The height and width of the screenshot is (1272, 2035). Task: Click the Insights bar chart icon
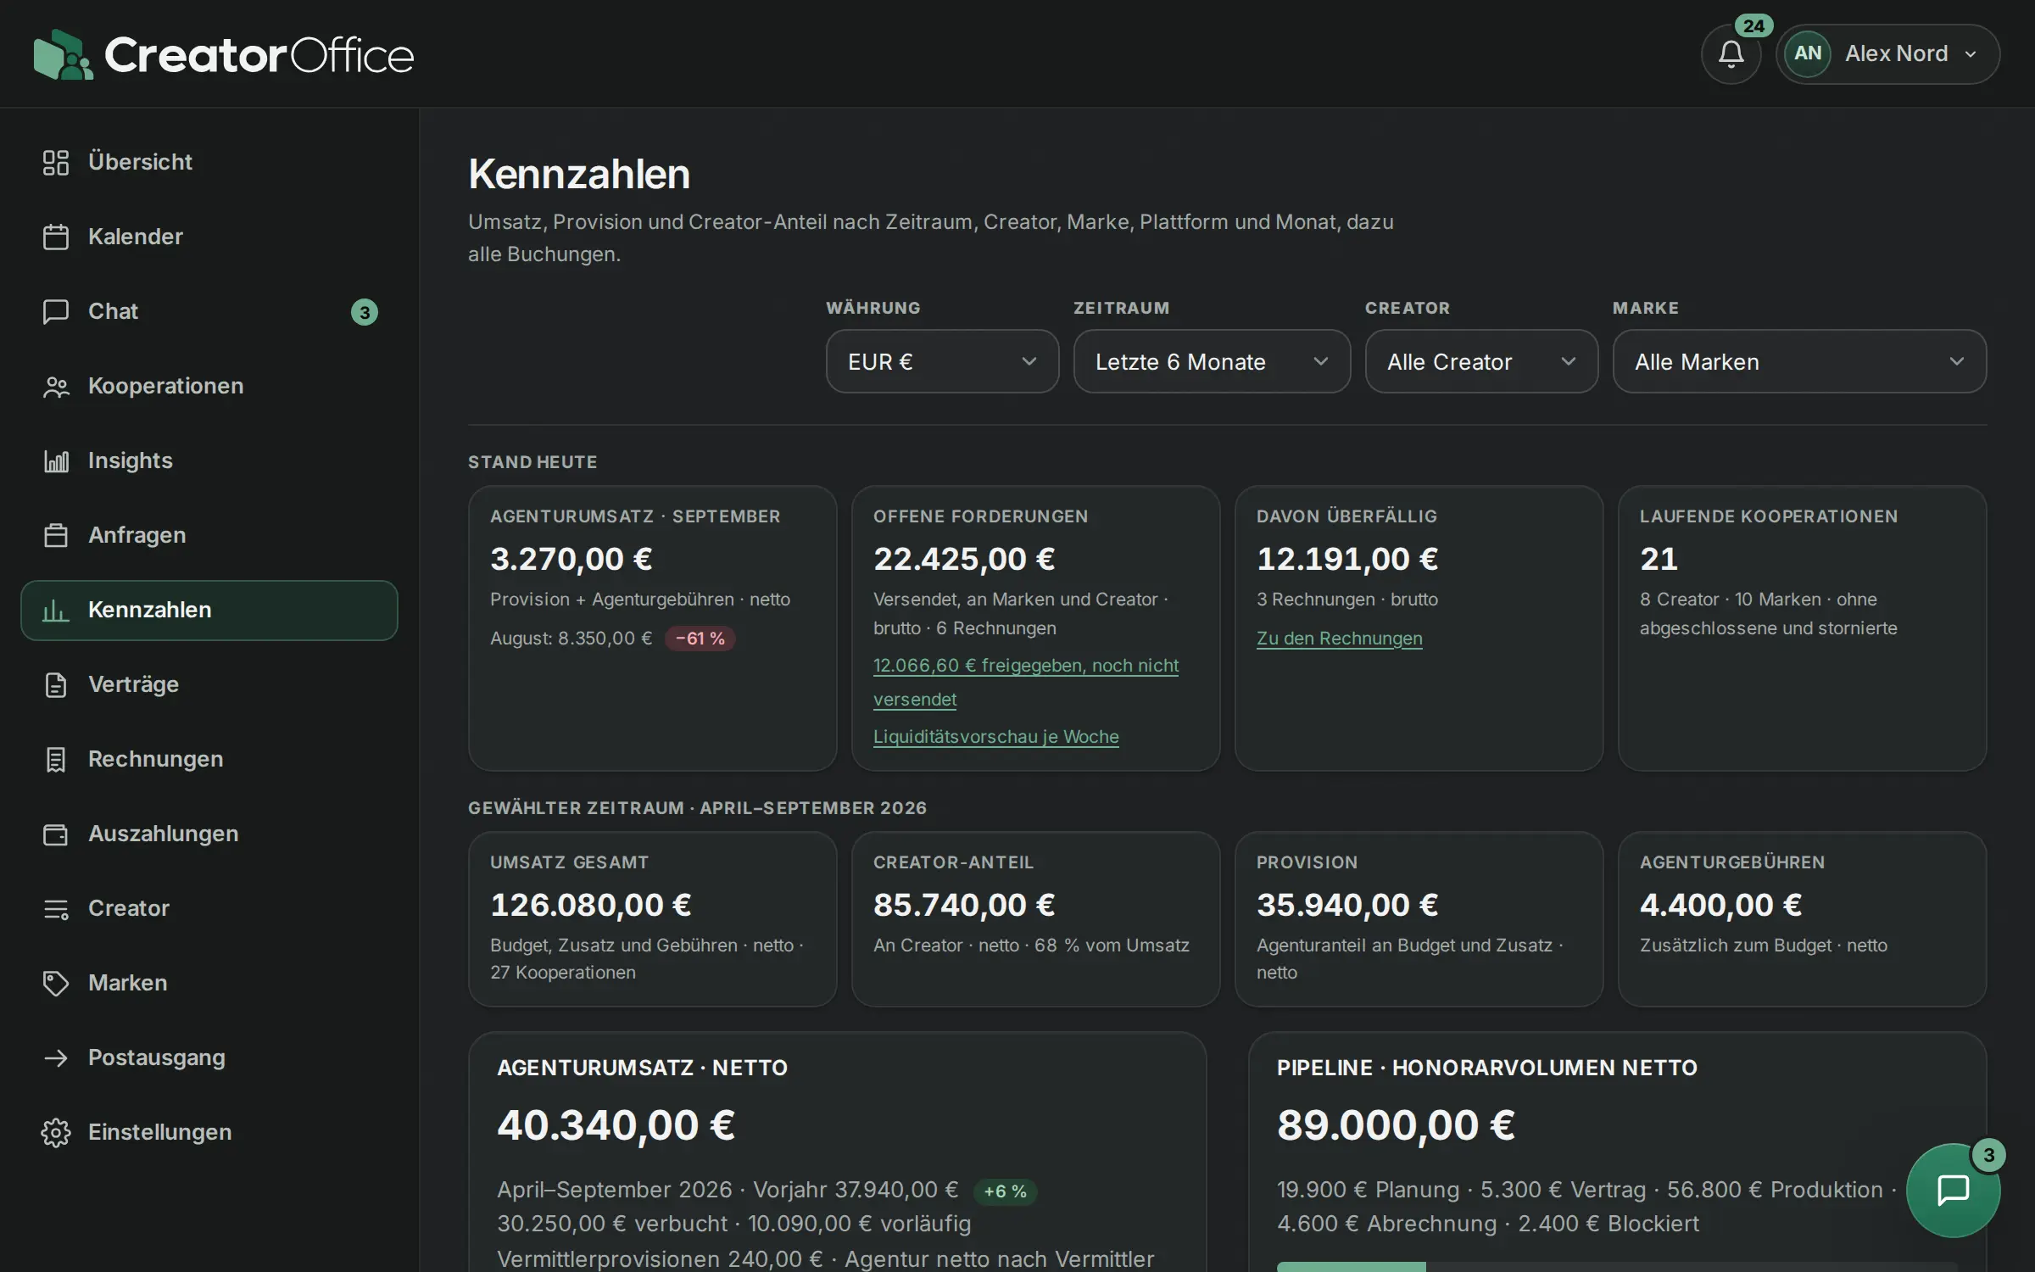56,460
